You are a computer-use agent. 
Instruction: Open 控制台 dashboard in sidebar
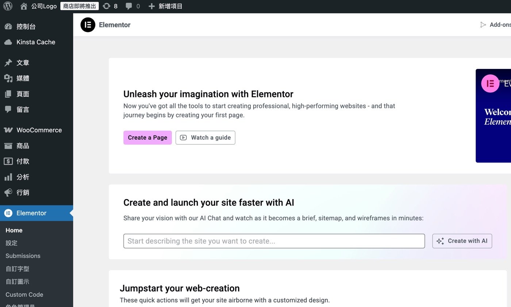coord(26,27)
